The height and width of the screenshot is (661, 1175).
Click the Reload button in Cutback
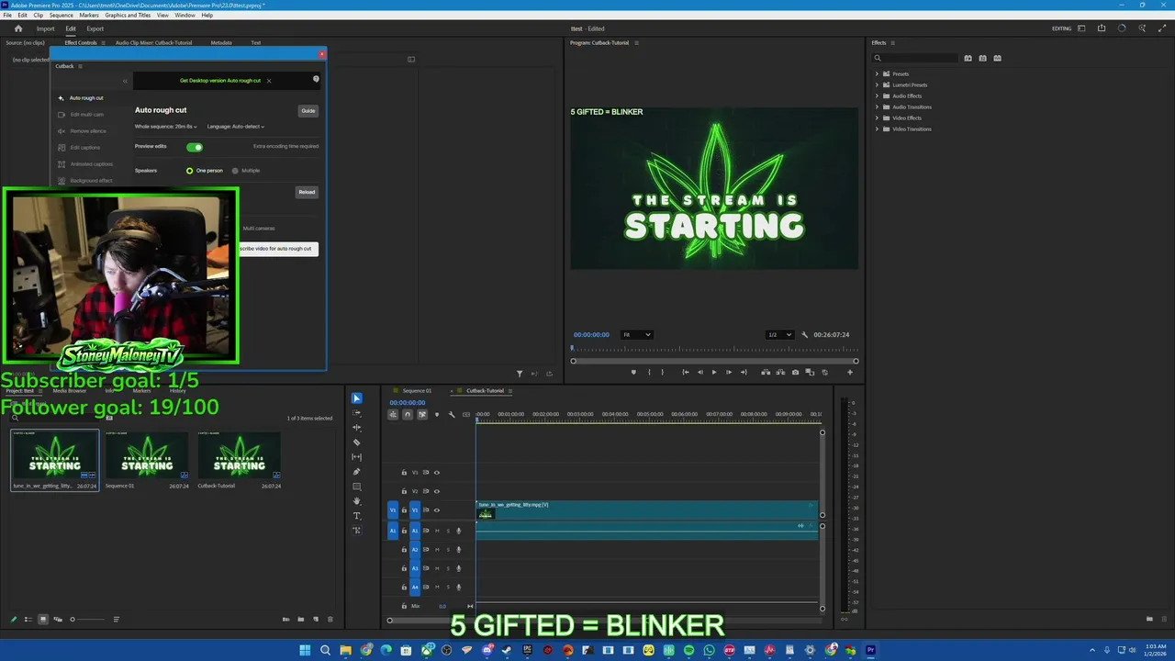tap(307, 192)
